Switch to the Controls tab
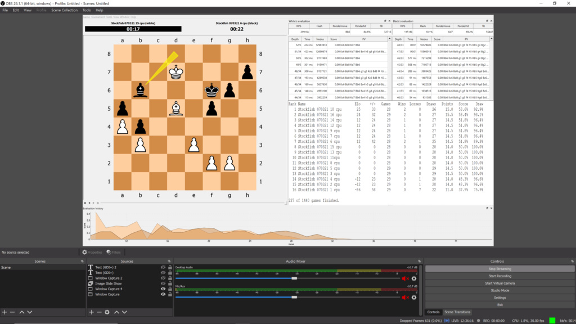 click(433, 312)
